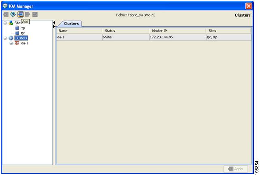Expand left pane with right-pointing arrow

[54, 26]
